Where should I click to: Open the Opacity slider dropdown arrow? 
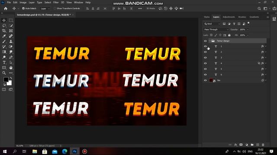click(248, 30)
